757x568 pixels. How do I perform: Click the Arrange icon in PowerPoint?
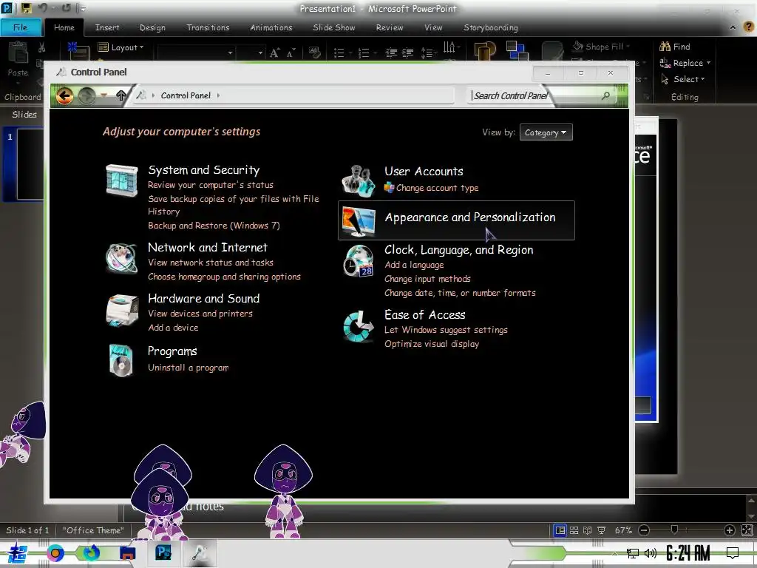click(517, 50)
